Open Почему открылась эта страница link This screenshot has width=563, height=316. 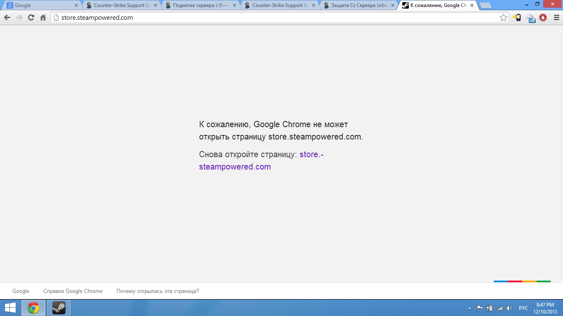158,291
